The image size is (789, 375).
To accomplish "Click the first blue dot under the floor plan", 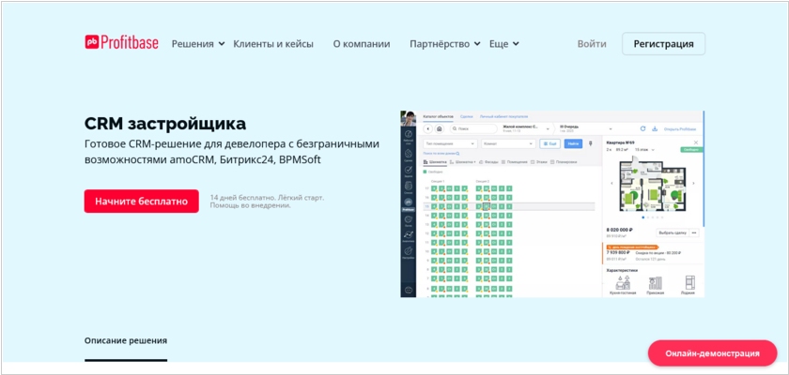I will click(643, 217).
